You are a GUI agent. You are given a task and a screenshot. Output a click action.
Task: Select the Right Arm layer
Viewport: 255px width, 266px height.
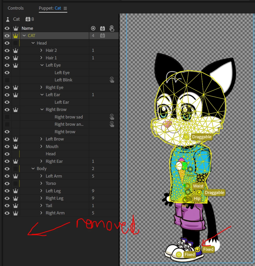coord(55,213)
